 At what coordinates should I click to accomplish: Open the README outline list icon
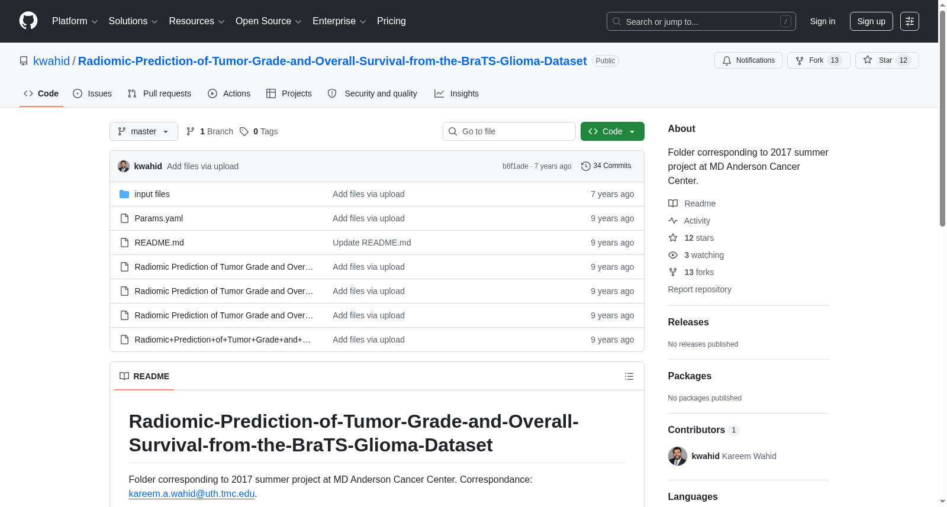click(x=629, y=376)
